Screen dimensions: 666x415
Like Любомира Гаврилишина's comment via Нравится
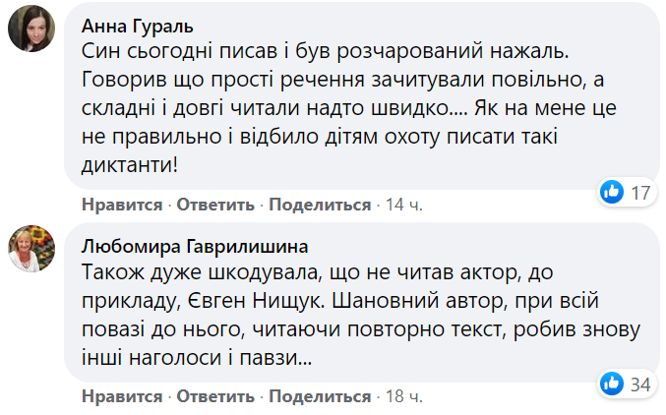pyautogui.click(x=122, y=397)
